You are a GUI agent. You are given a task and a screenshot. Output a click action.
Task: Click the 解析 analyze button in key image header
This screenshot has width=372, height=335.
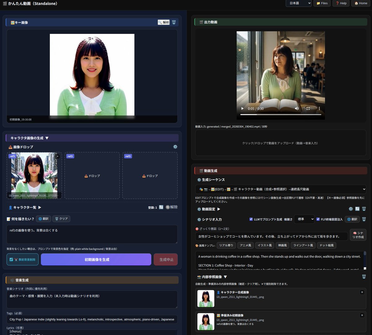[x=164, y=22]
